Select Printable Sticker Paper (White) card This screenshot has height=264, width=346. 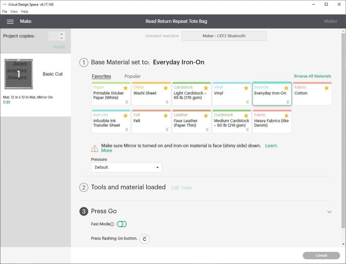(x=111, y=94)
